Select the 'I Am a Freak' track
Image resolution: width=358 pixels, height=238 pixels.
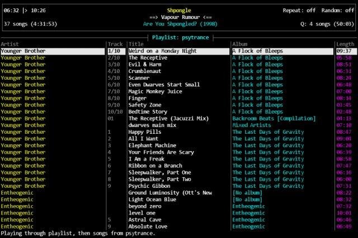point(146,159)
